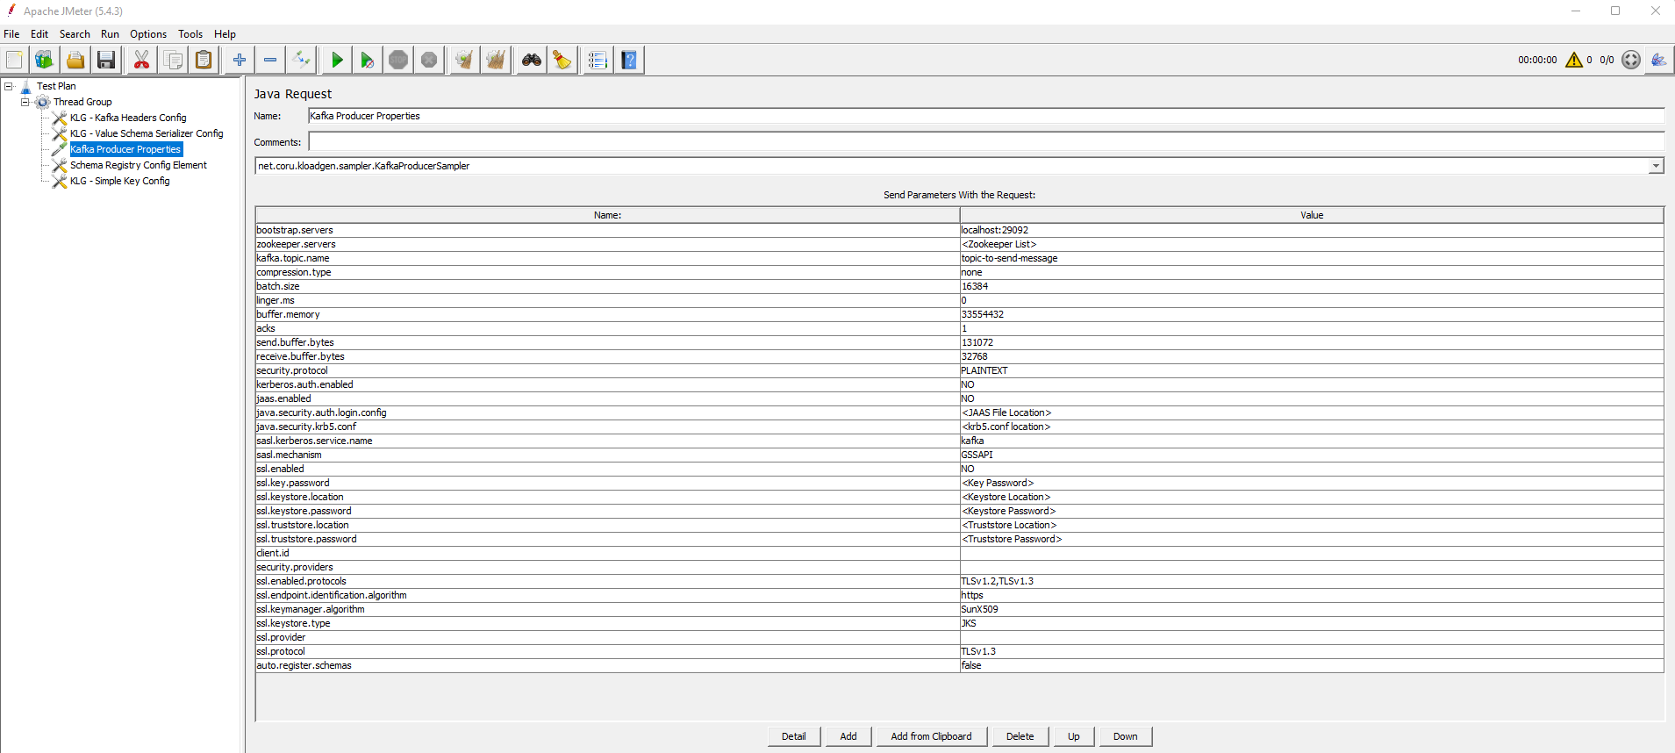Toggle the selected element's enabled state

[x=301, y=60]
